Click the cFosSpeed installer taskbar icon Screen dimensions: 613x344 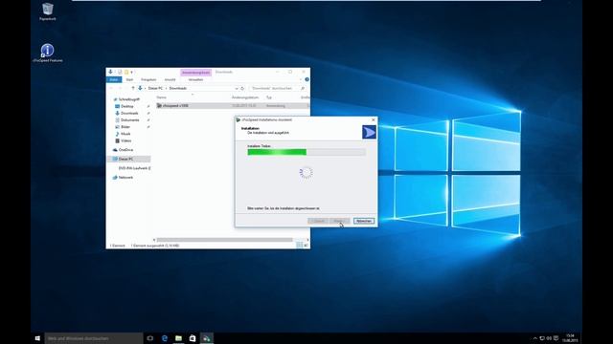click(x=207, y=338)
